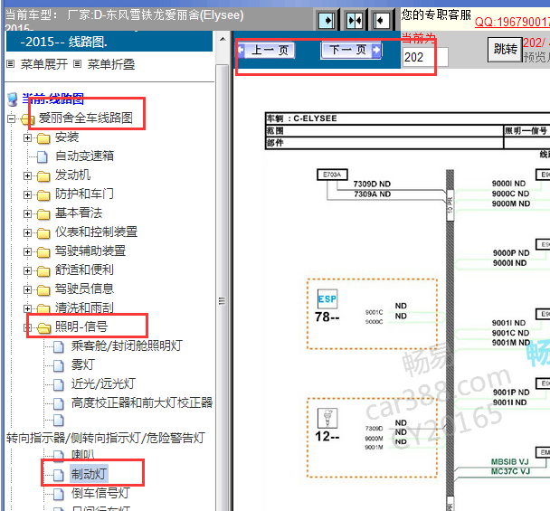Click the 发动机 folder icon
The width and height of the screenshot is (550, 511).
[43, 176]
